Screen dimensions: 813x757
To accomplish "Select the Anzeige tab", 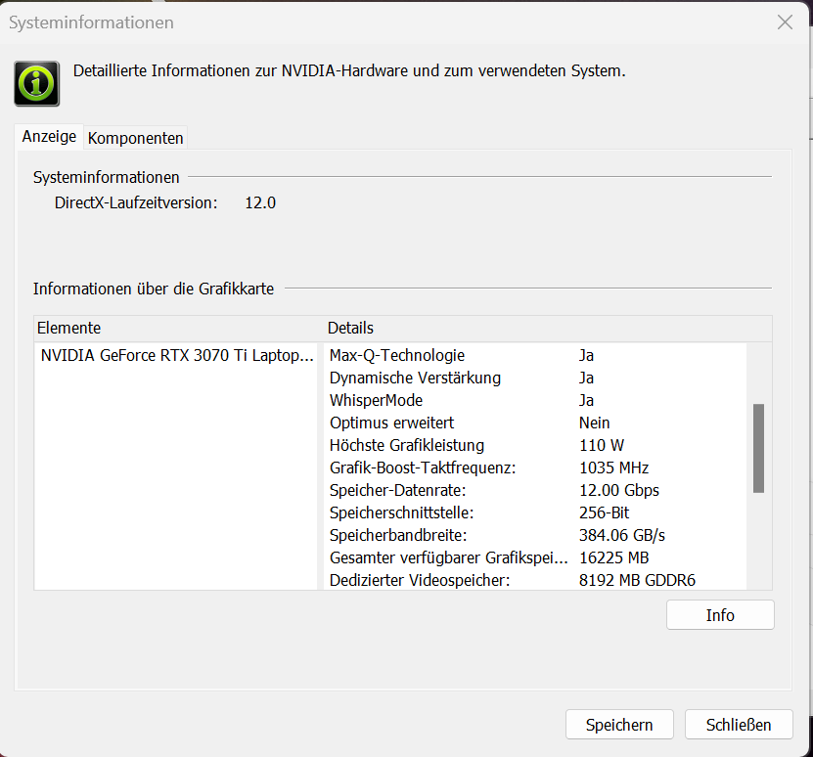I will point(49,137).
